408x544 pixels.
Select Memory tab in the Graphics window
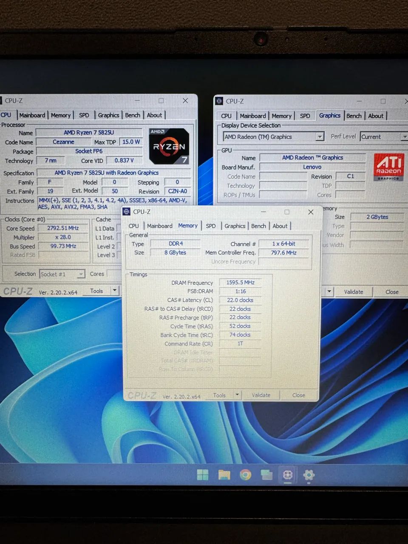coord(281,116)
